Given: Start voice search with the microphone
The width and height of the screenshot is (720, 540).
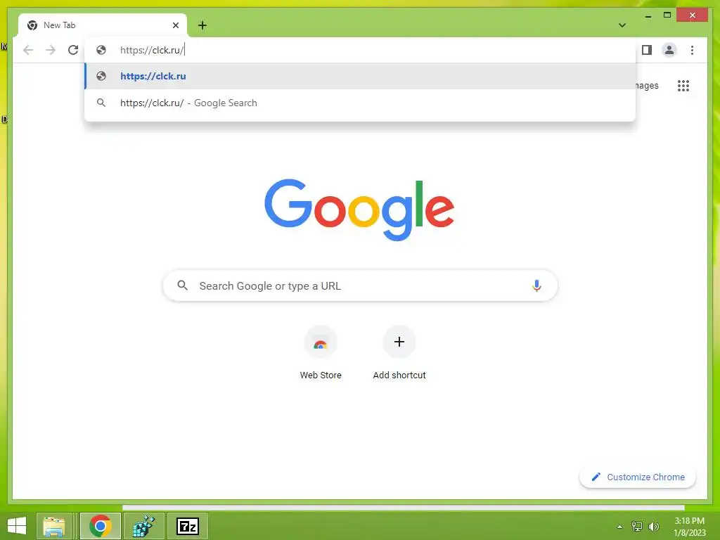Looking at the screenshot, I should [x=536, y=285].
